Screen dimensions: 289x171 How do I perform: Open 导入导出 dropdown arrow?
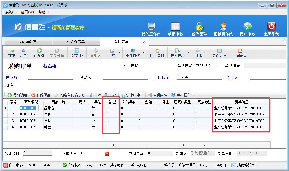click(x=189, y=53)
